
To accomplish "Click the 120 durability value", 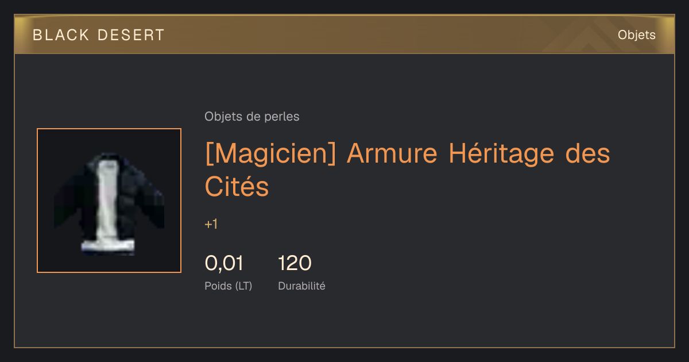I will click(295, 263).
